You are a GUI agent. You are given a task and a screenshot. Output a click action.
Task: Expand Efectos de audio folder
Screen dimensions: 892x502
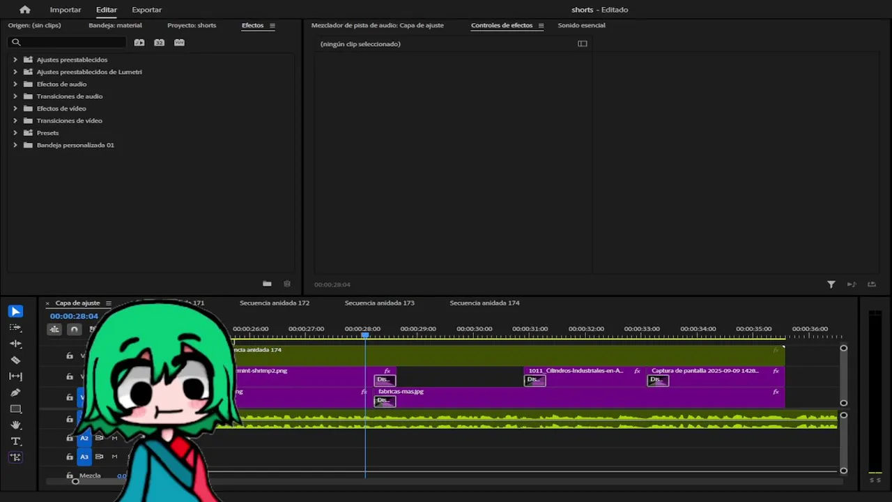click(15, 84)
